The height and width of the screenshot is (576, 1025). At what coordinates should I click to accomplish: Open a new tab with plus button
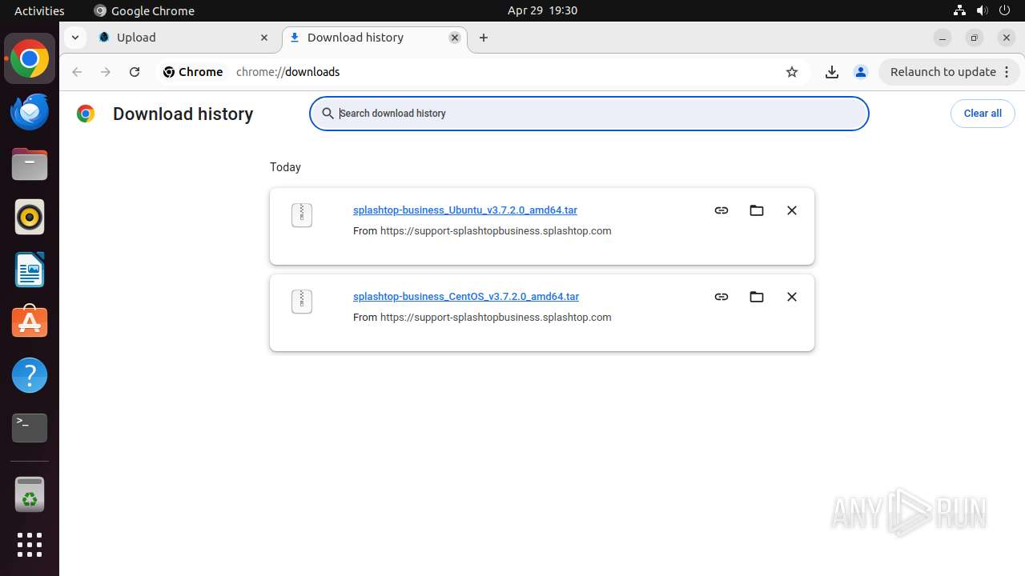(484, 38)
